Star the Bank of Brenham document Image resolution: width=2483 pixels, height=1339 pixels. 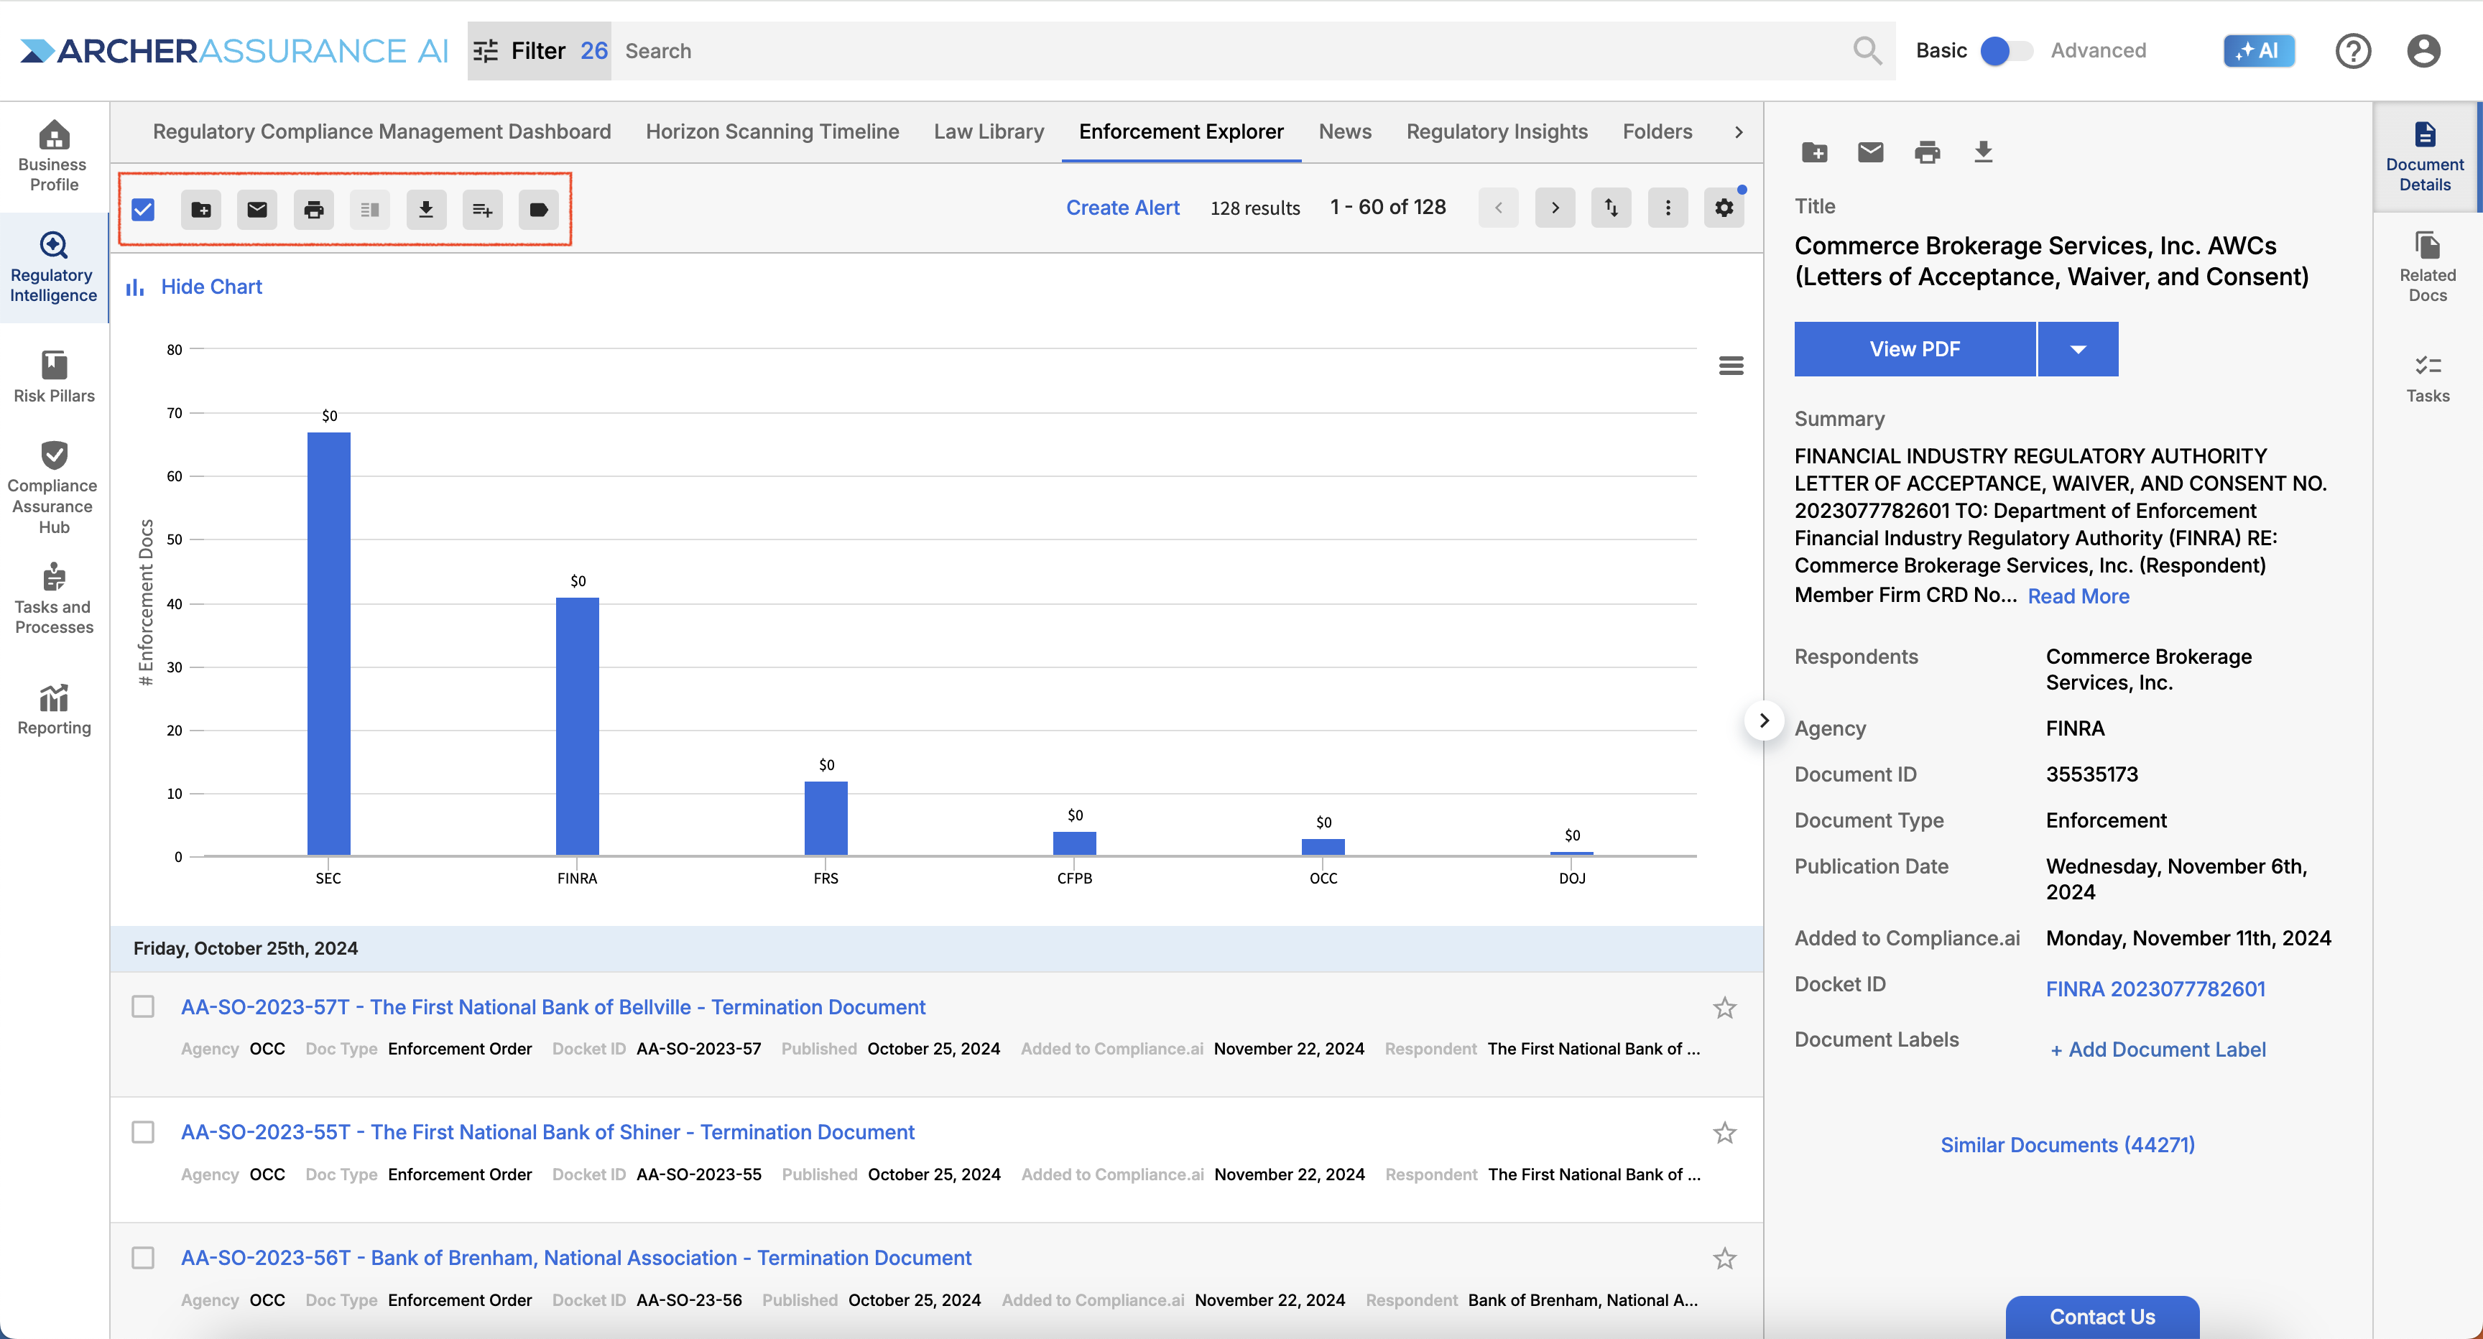tap(1724, 1258)
